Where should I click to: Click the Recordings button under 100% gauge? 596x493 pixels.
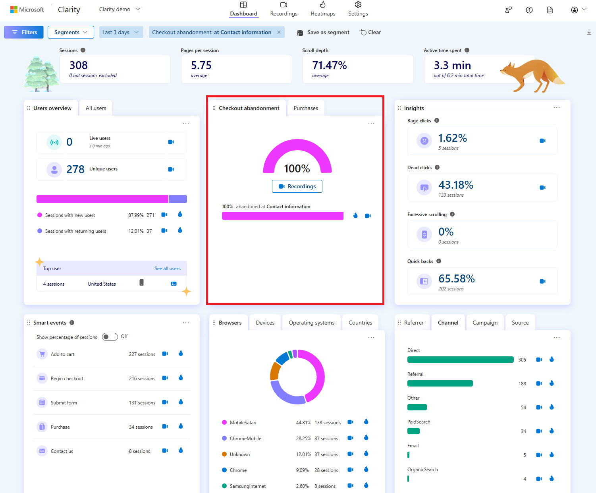(x=297, y=186)
